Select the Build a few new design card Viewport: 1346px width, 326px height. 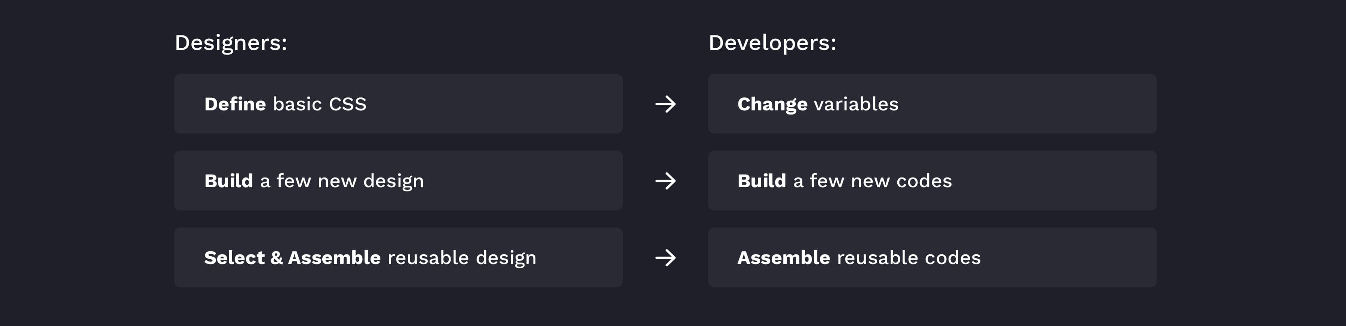(398, 181)
